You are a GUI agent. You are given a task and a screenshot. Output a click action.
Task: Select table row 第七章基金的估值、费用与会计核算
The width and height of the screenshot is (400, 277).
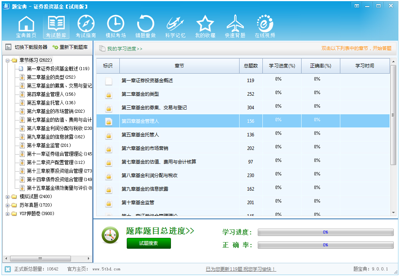click(243, 162)
